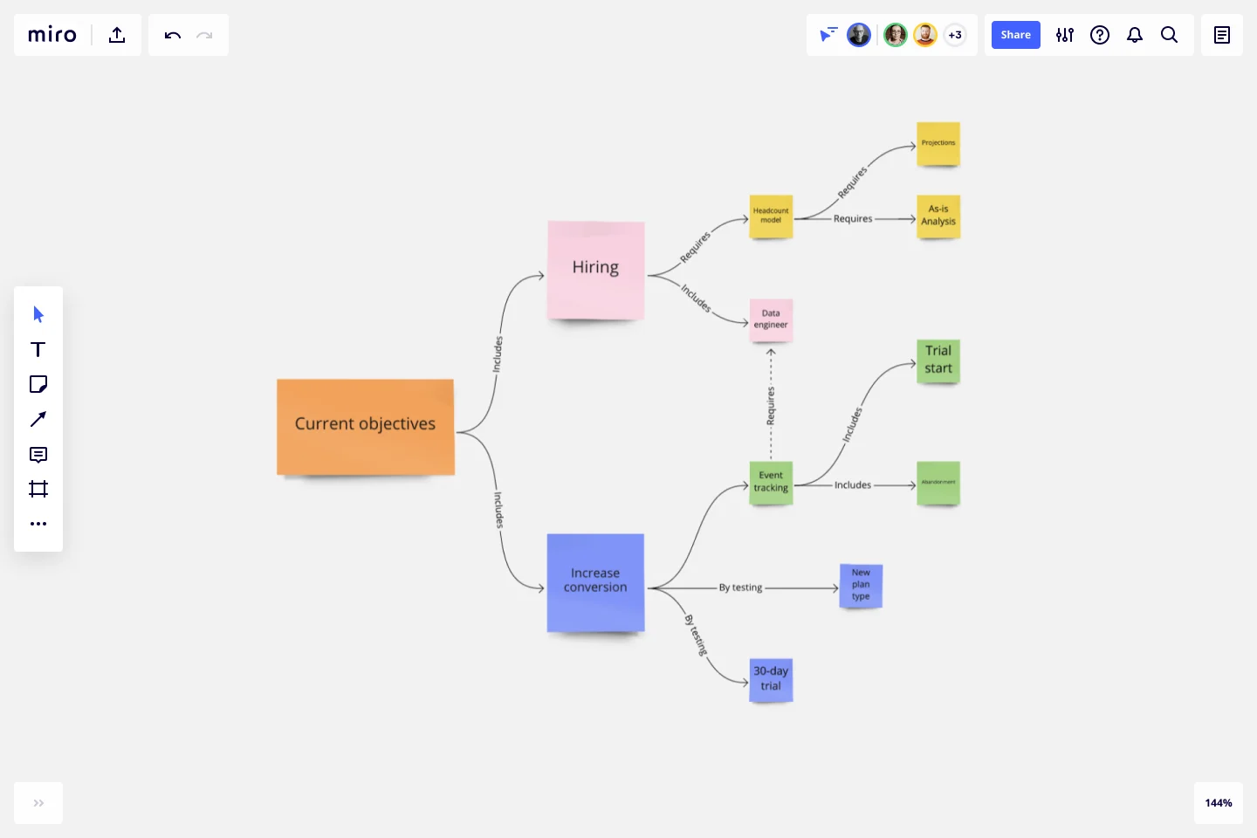Pick the Arrow connector tool
Viewport: 1257px width, 838px height.
coord(38,419)
